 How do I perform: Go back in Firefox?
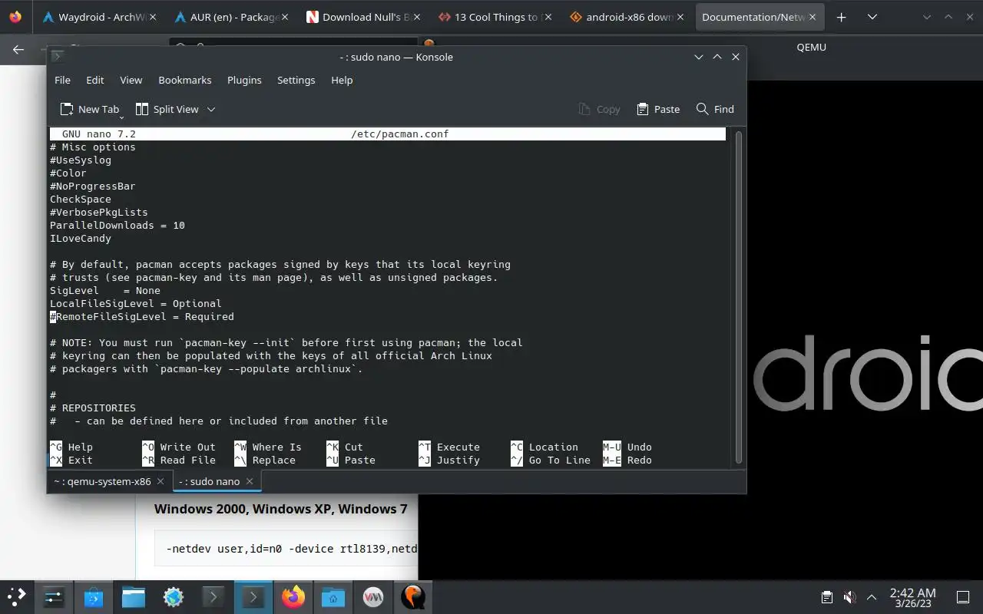tap(18, 49)
